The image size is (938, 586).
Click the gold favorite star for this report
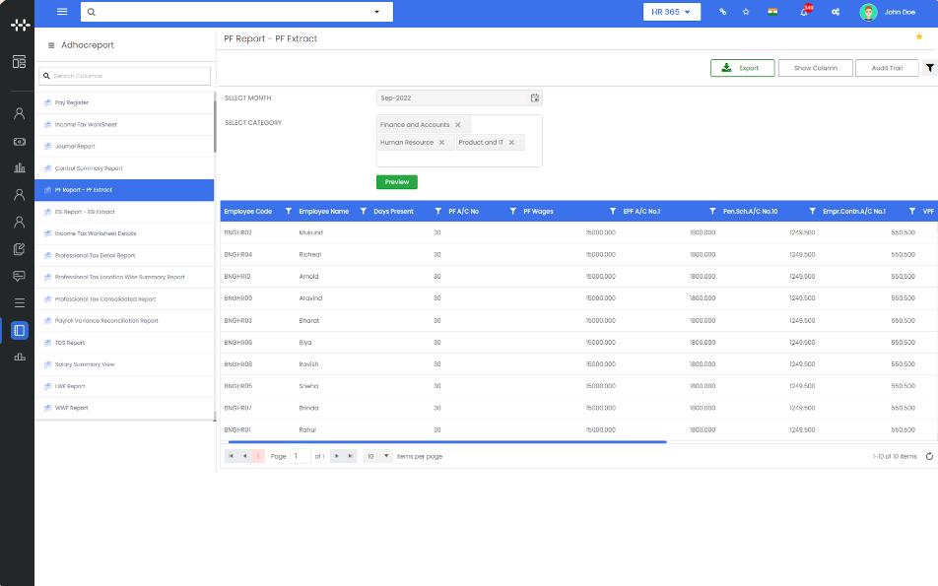pos(919,36)
